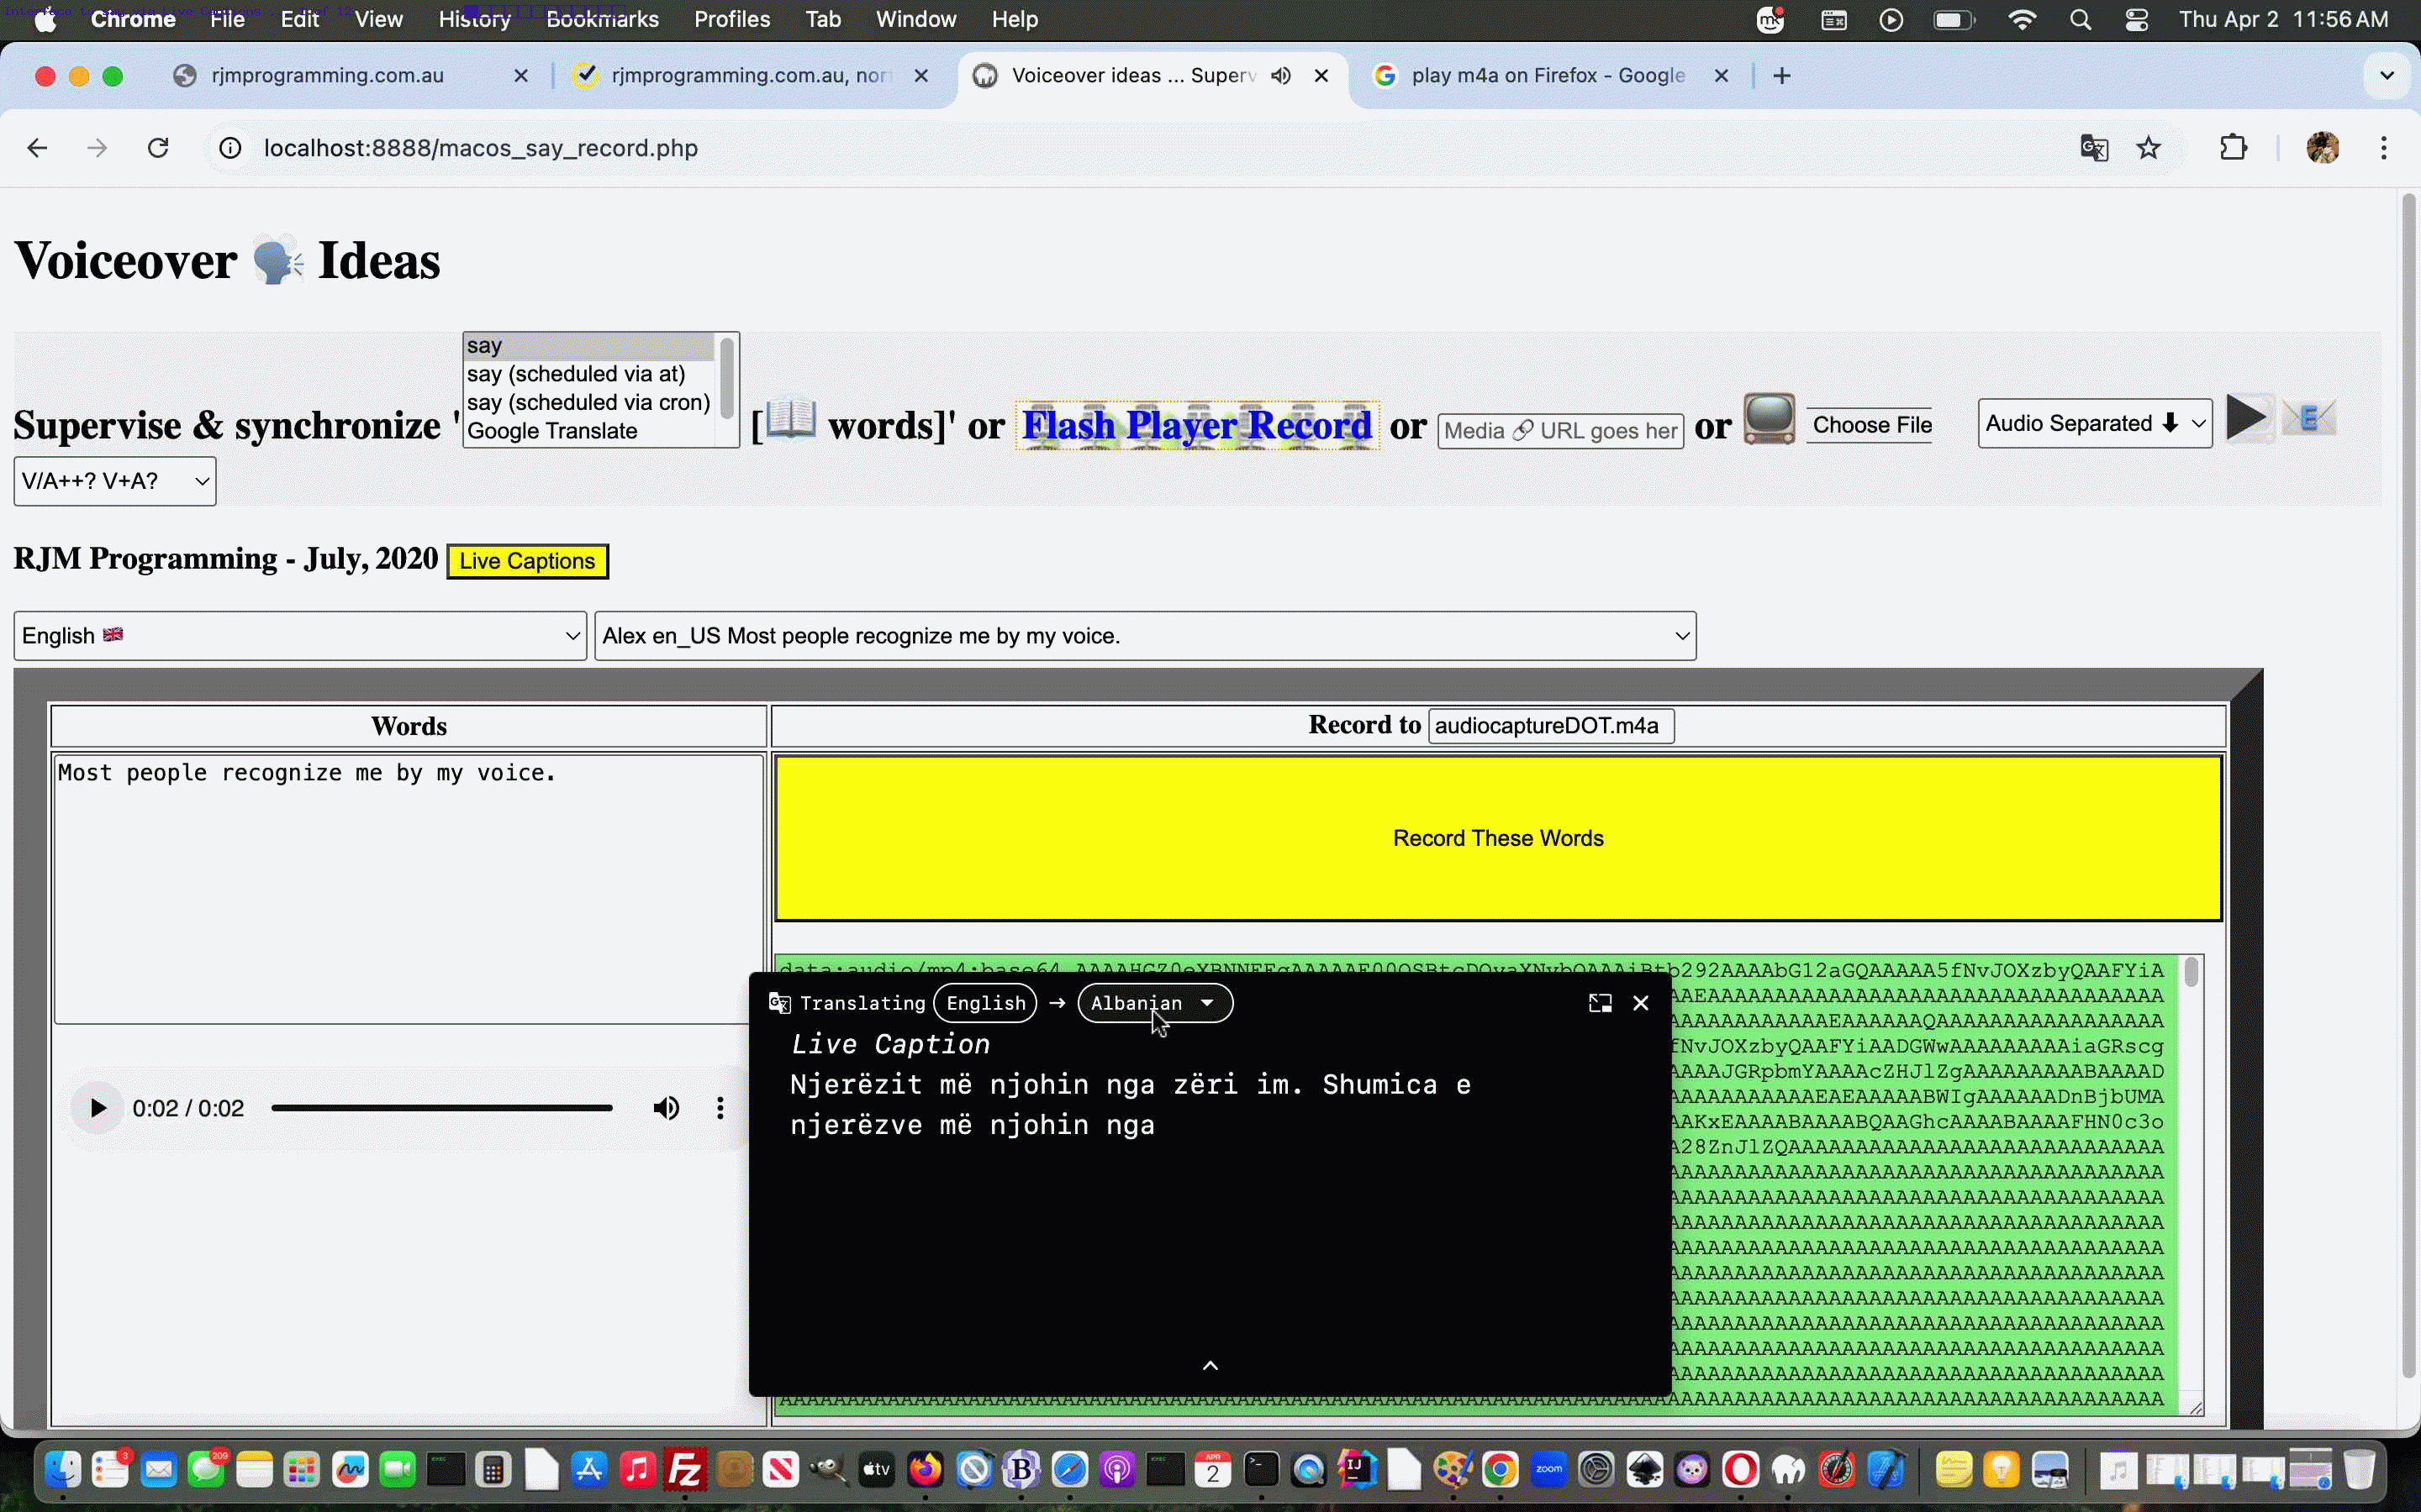
Task: Open the History menu
Action: tap(472, 19)
